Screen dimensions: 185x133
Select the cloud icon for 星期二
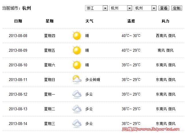[x=77, y=109]
